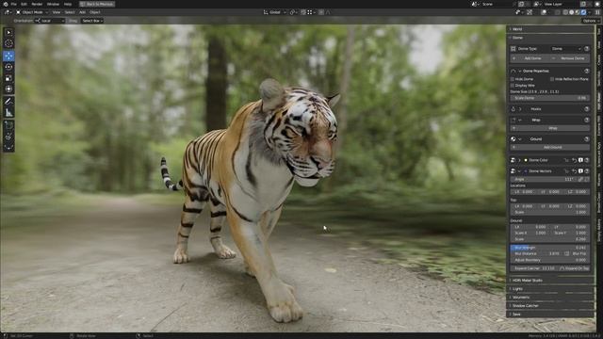The height and width of the screenshot is (339, 603).
Task: Click the reset arrow icon in Dome Vectors row
Action: point(574,171)
